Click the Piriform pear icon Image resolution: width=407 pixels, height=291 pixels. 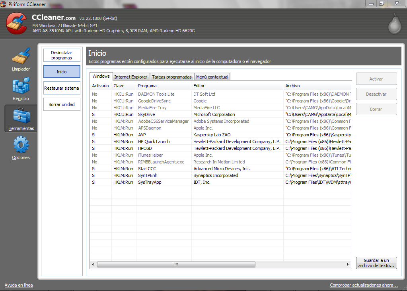pyautogui.click(x=394, y=25)
